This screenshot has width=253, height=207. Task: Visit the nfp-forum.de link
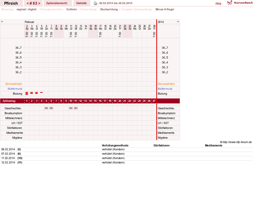coord(237,142)
